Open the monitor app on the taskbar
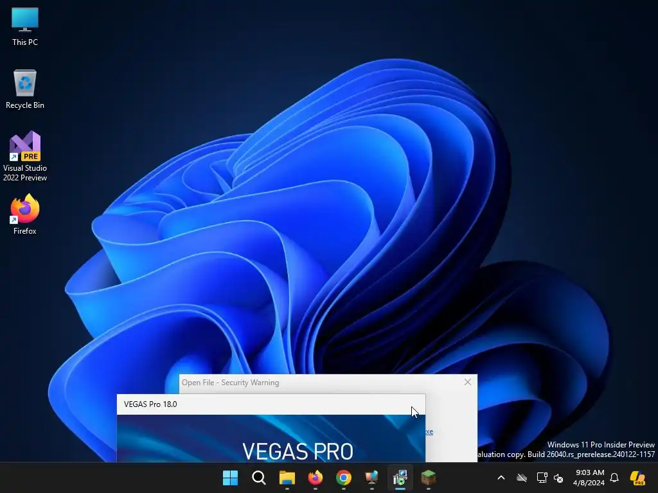This screenshot has width=658, height=493. tap(372, 478)
